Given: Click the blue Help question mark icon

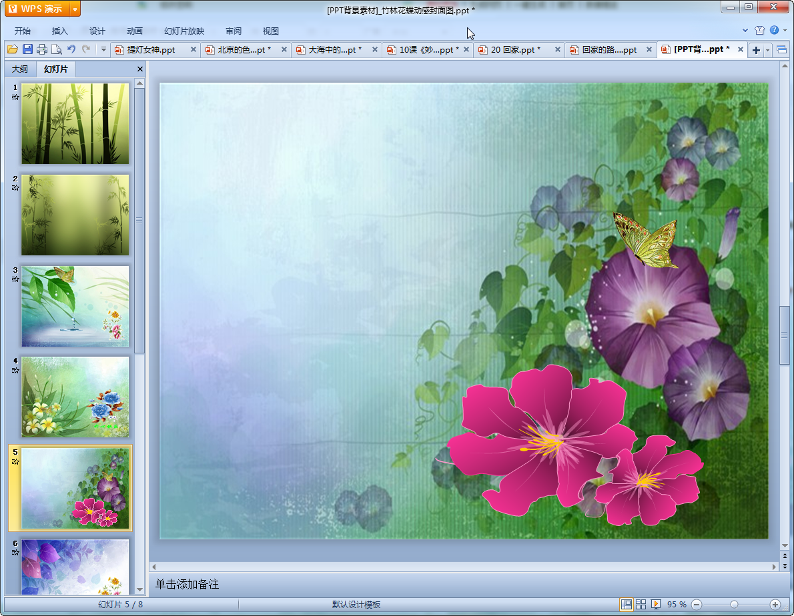Looking at the screenshot, I should click(774, 31).
